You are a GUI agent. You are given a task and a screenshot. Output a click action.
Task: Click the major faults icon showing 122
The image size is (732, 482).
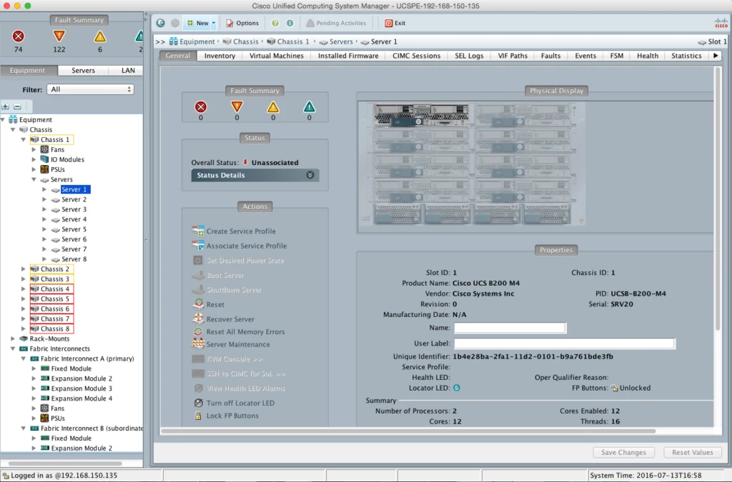(59, 36)
